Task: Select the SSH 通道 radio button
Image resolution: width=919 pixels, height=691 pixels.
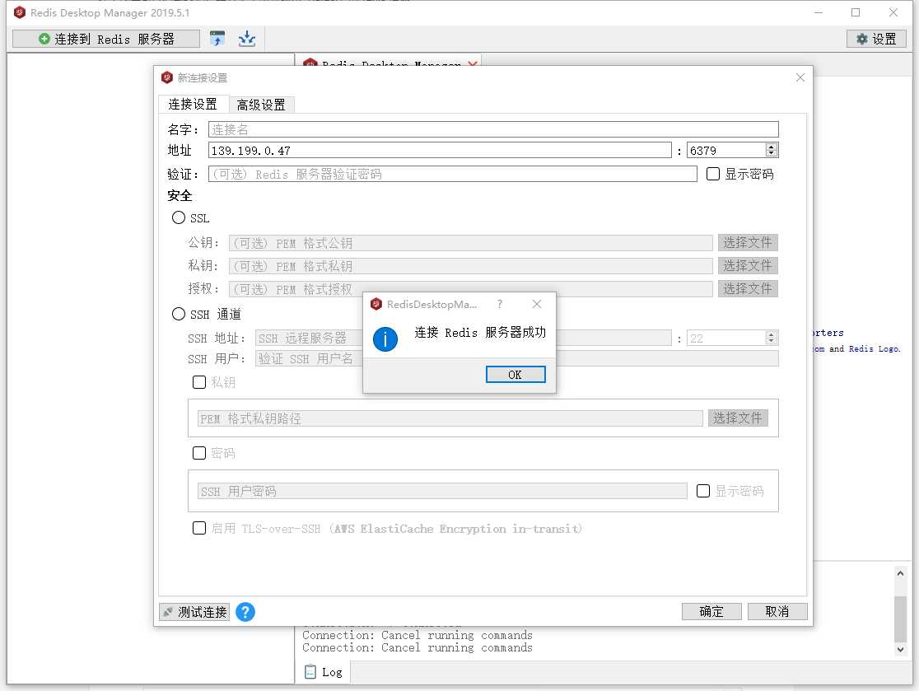Action: 178,314
